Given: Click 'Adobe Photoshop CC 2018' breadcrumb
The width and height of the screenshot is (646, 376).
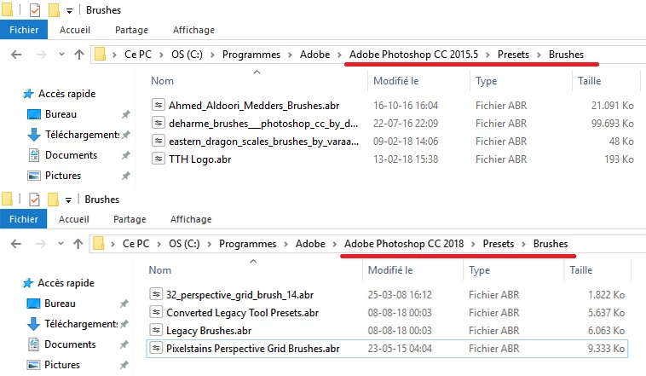Looking at the screenshot, I should pyautogui.click(x=404, y=244).
